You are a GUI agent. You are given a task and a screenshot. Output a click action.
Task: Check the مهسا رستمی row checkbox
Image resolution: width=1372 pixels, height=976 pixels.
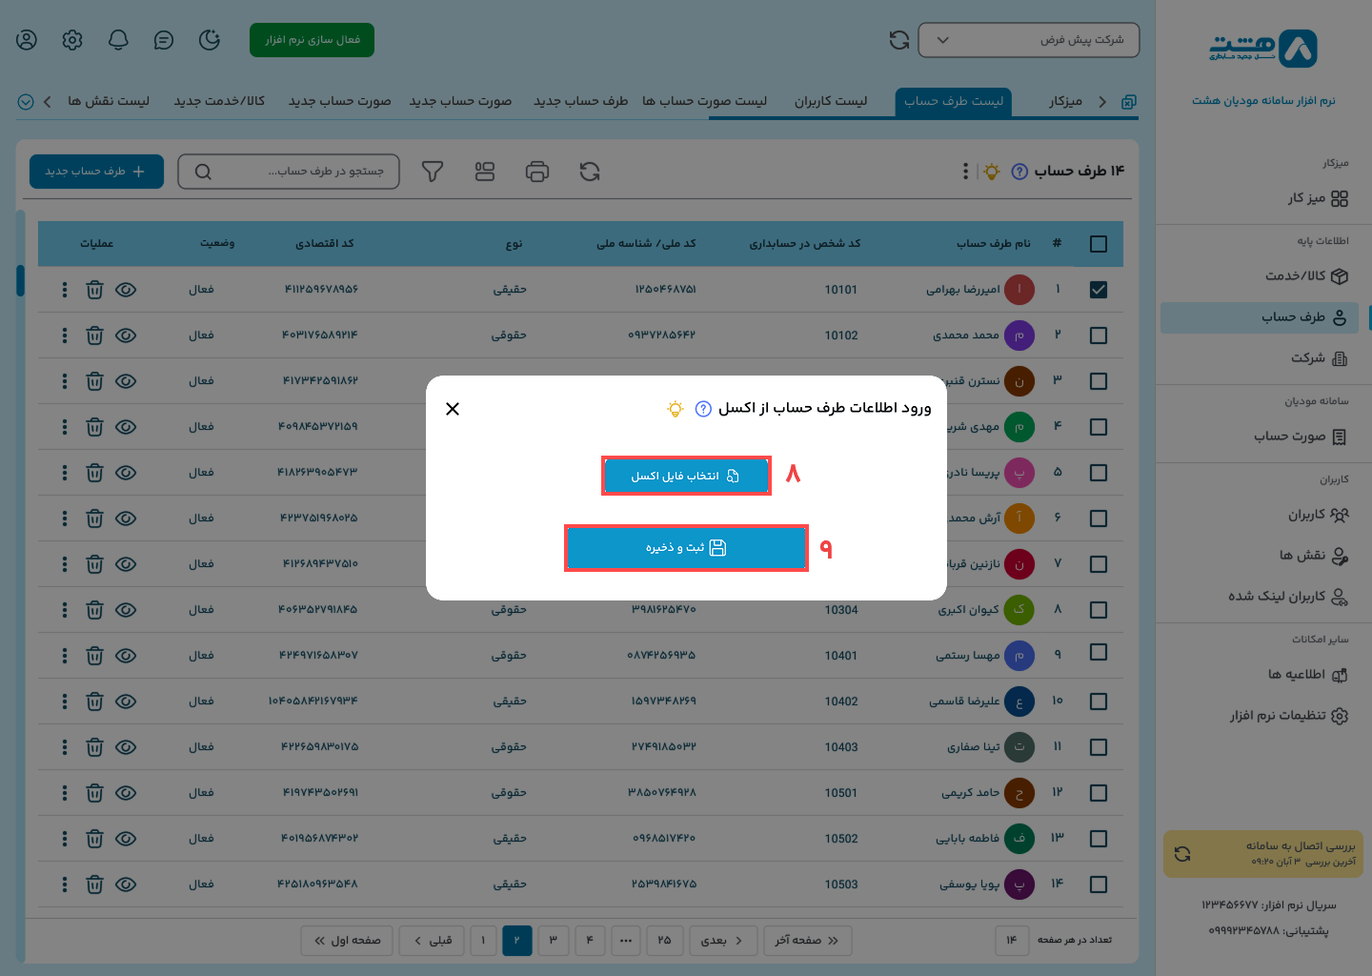pos(1098,655)
